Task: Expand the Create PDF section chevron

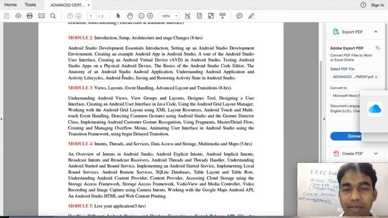Action: coord(376,153)
